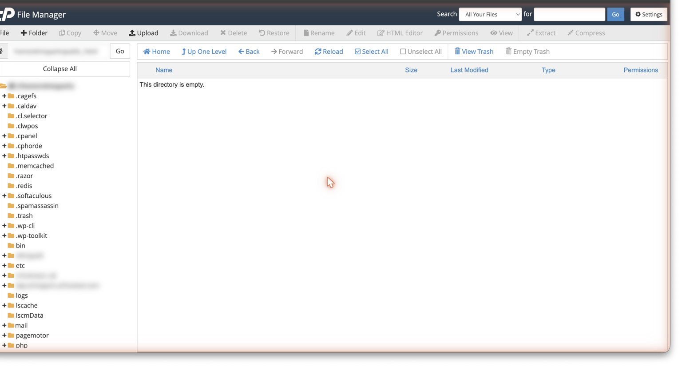
Task: Open the logs folder
Action: [18, 296]
